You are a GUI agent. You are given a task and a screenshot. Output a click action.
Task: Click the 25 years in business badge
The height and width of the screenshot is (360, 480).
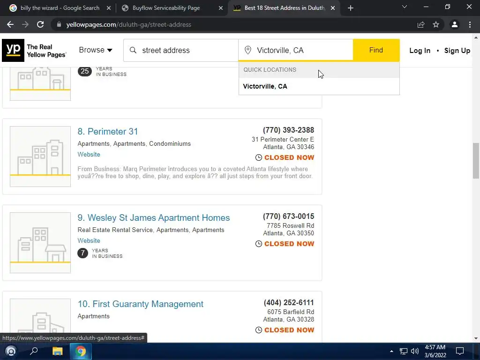(85, 72)
